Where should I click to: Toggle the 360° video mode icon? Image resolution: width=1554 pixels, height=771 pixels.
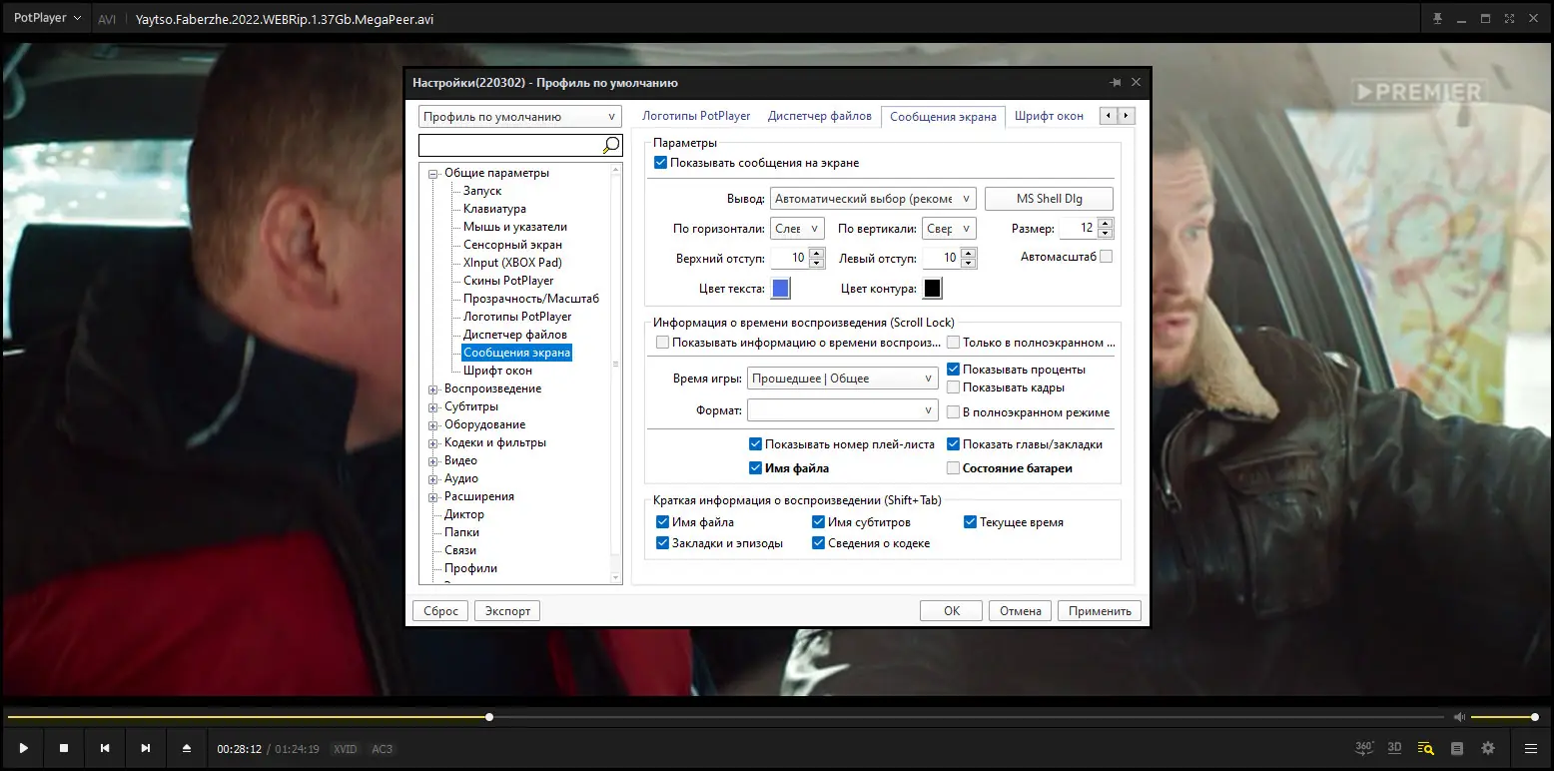[x=1365, y=747]
